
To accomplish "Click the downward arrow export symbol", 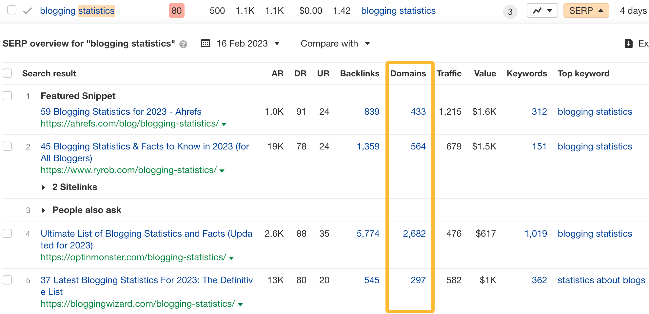I will [x=629, y=43].
